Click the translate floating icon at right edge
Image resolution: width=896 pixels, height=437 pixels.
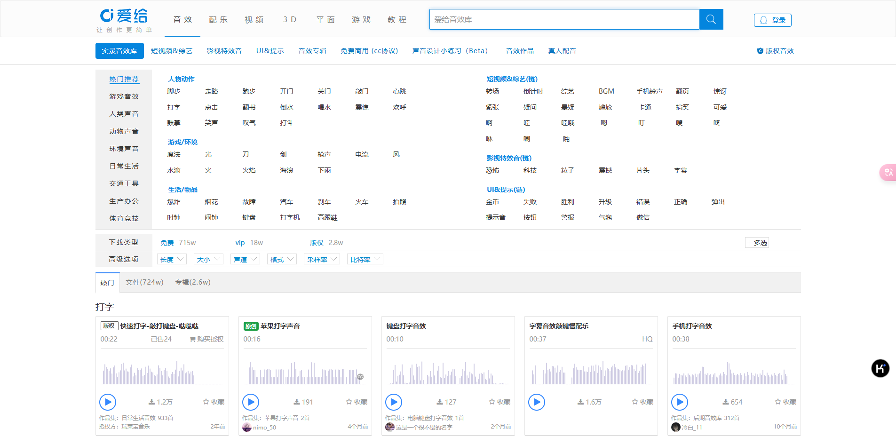tap(888, 173)
